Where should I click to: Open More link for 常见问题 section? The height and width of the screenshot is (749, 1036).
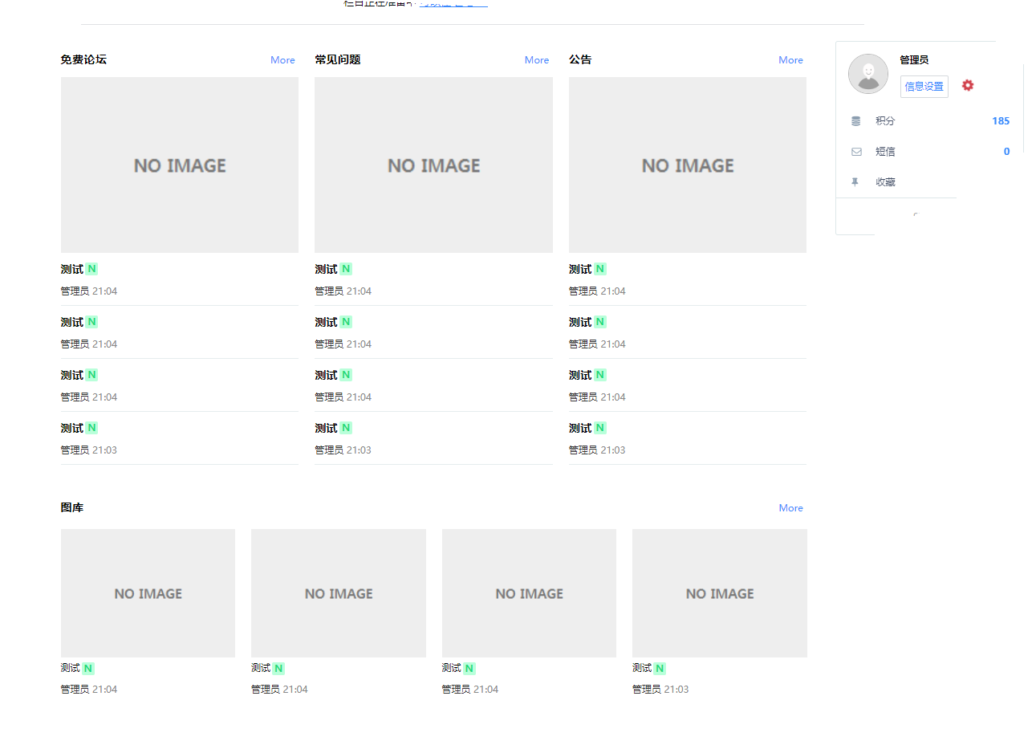pos(536,60)
